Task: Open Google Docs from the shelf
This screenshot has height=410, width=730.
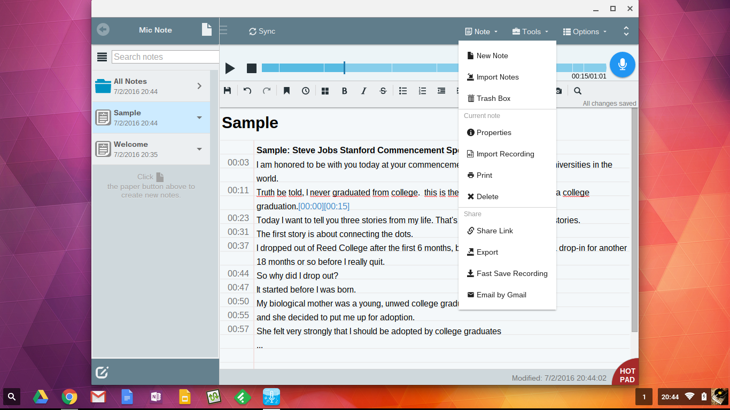Action: click(x=127, y=397)
